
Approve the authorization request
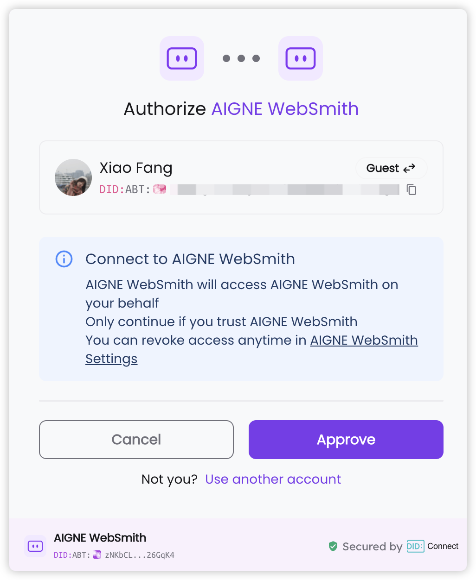coord(346,440)
